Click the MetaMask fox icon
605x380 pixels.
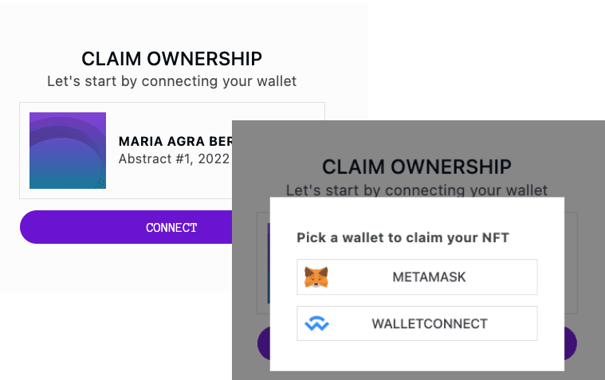316,277
